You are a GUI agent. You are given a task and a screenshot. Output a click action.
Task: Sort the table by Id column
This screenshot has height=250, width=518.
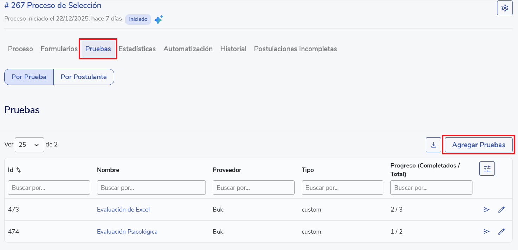(19, 170)
